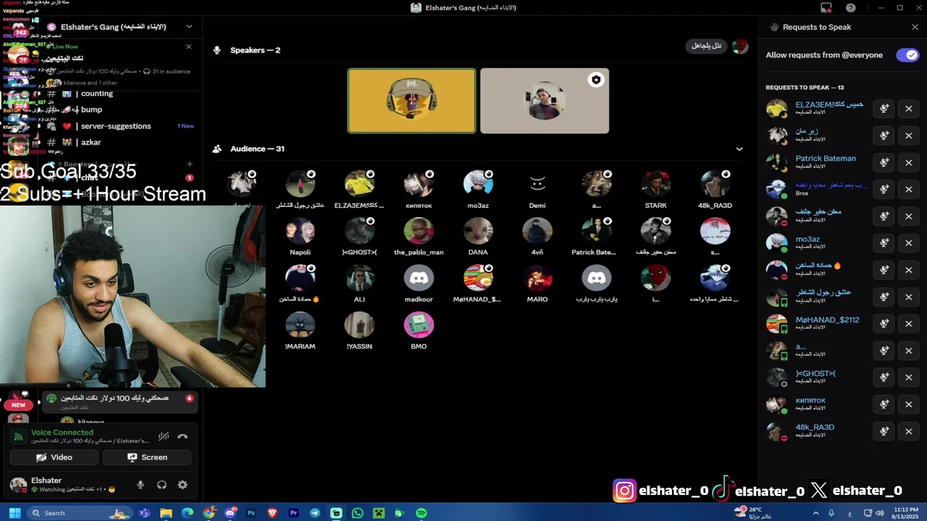The width and height of the screenshot is (927, 521).
Task: Disconnect from the voice channel
Action: [183, 436]
